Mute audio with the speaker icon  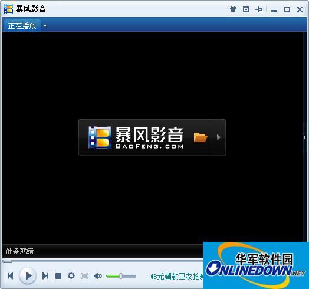tap(97, 276)
